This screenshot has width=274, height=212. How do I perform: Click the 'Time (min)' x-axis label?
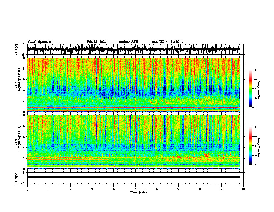point(138,192)
